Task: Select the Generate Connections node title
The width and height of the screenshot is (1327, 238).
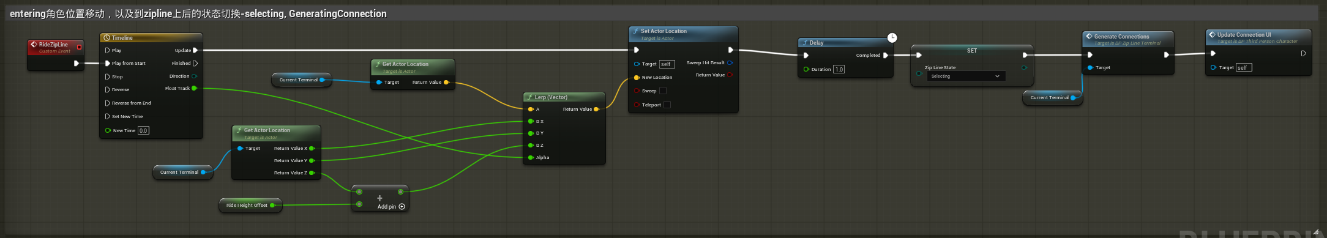Action: pos(1121,37)
